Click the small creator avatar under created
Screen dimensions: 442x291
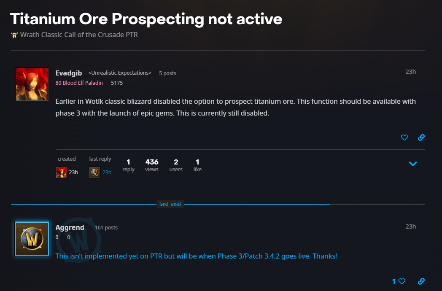pos(62,172)
